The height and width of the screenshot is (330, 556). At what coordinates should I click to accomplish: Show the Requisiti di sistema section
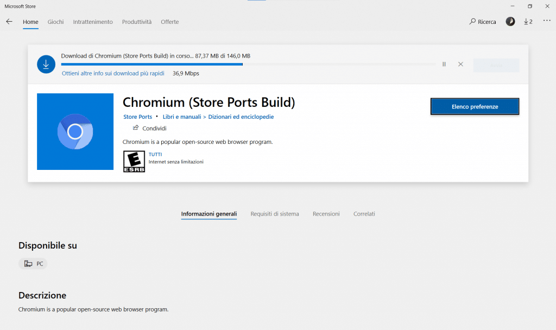point(275,214)
